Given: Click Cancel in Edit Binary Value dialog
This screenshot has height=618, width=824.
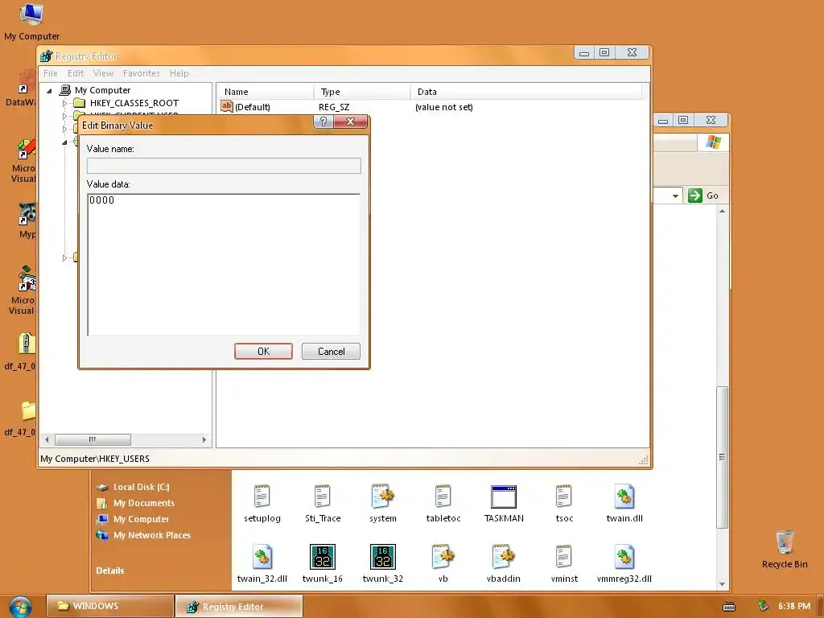Looking at the screenshot, I should point(331,351).
